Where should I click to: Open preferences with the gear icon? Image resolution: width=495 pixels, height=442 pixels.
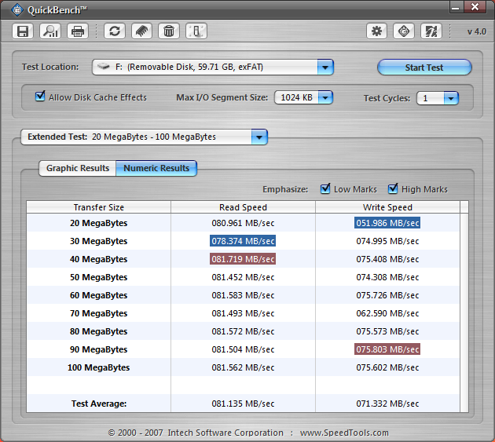(x=377, y=31)
